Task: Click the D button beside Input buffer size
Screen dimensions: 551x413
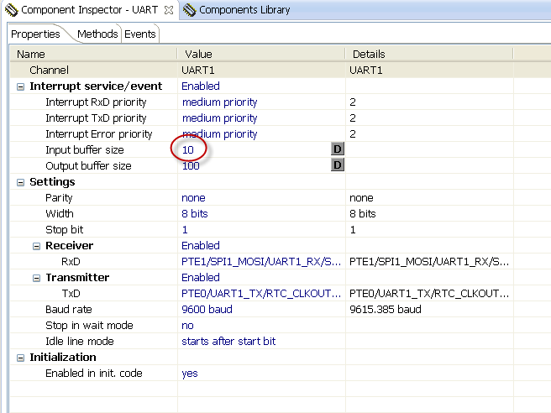Action: (x=337, y=149)
